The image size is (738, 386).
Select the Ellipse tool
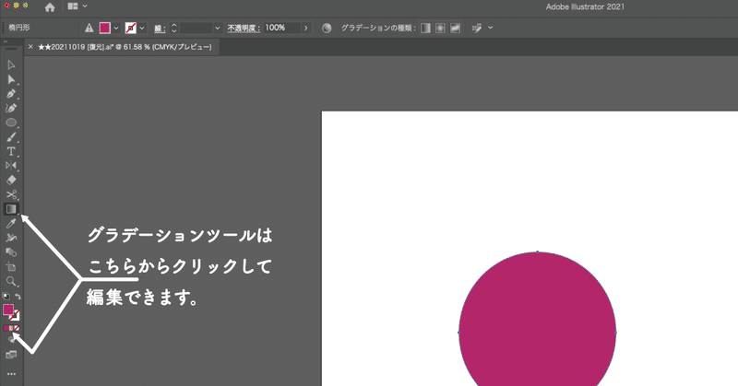pos(11,123)
